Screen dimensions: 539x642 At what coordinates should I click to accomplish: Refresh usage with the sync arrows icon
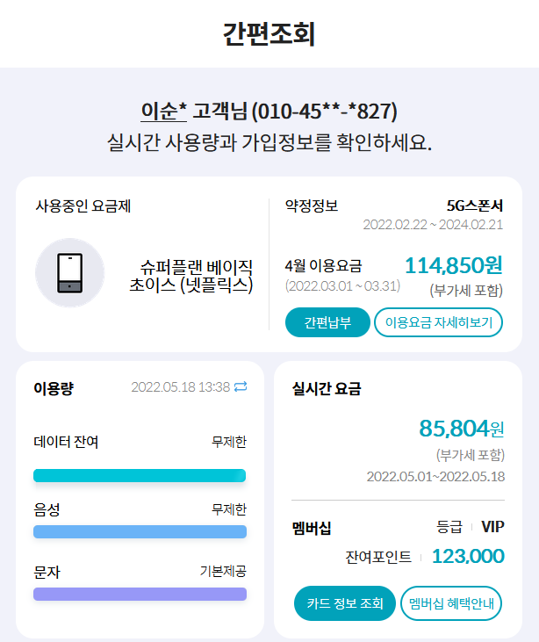coord(241,386)
